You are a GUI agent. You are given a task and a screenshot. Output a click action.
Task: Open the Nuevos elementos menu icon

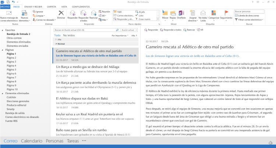click(x=24, y=13)
